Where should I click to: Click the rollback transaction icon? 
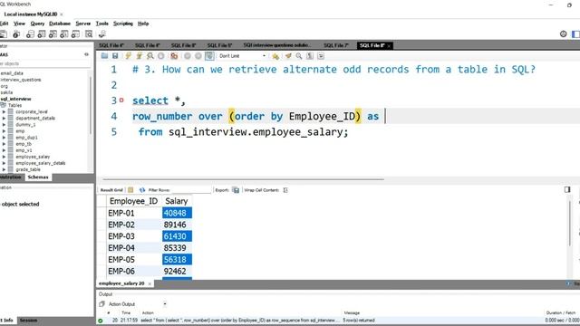(198, 56)
